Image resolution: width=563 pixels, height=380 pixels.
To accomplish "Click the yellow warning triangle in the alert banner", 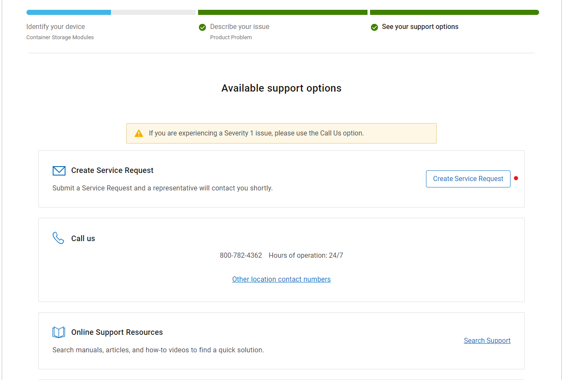I will click(138, 133).
